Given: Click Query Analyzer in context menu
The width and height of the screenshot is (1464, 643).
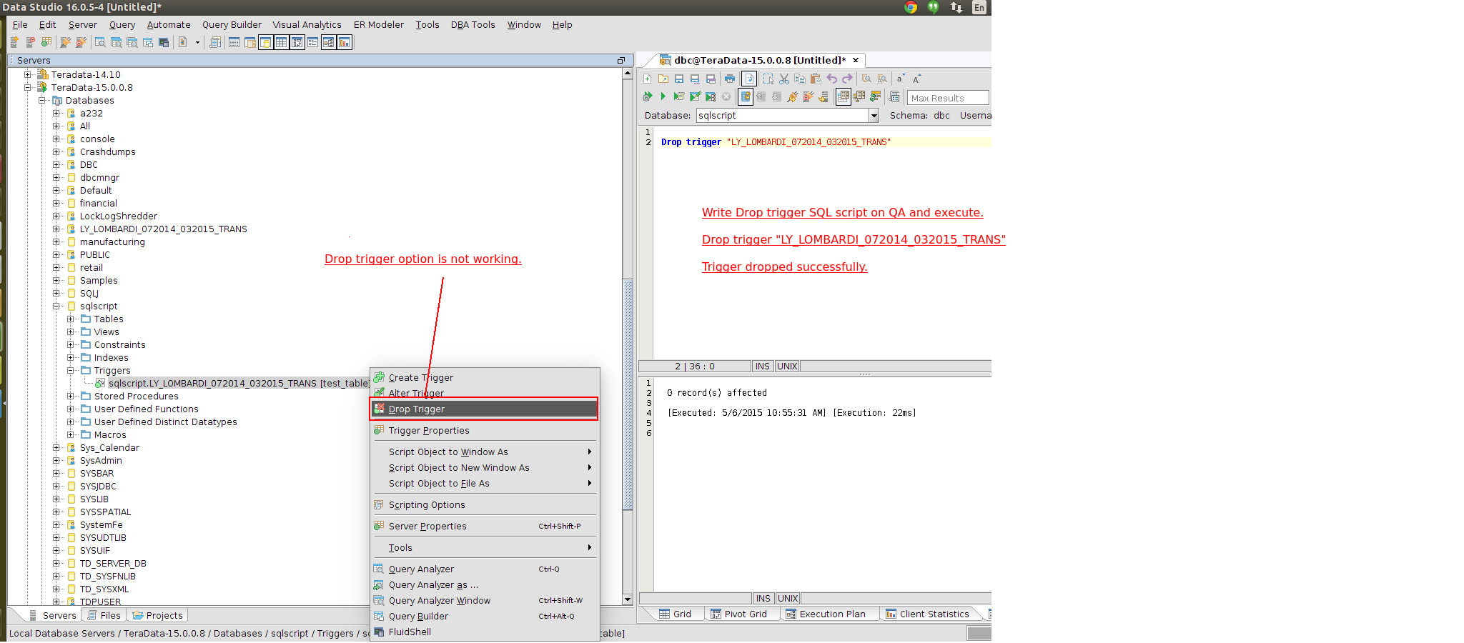Looking at the screenshot, I should pyautogui.click(x=485, y=569).
